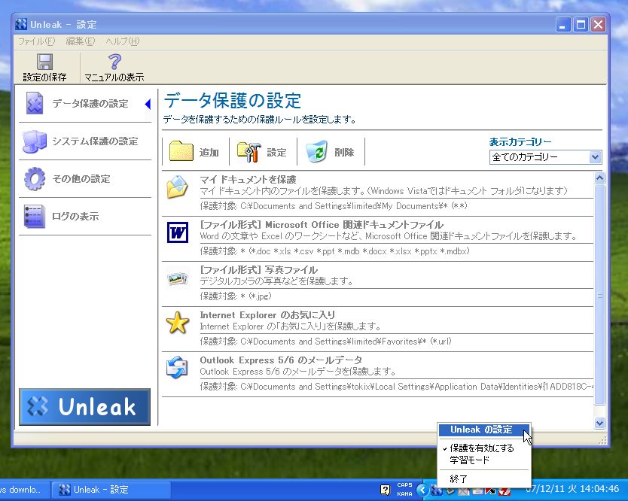
Task: Click the CAPS indicator in the taskbar
Action: click(x=404, y=485)
